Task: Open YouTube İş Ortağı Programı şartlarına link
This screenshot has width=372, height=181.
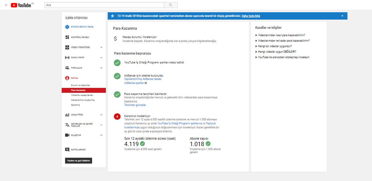Action: tap(179, 123)
